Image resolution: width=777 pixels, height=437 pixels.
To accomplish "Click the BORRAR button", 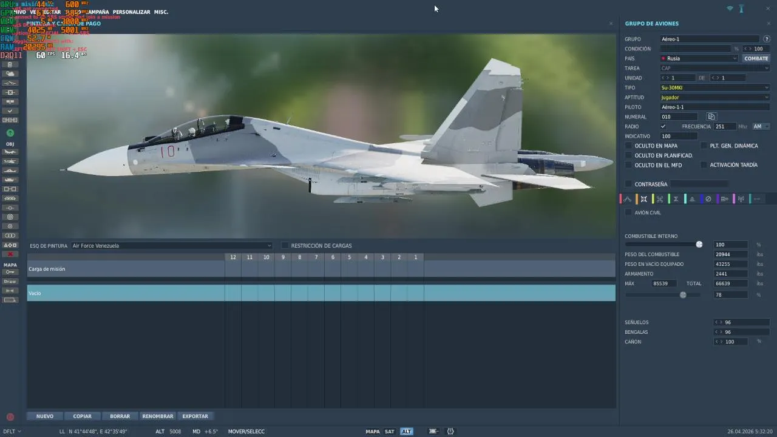I will (x=120, y=416).
